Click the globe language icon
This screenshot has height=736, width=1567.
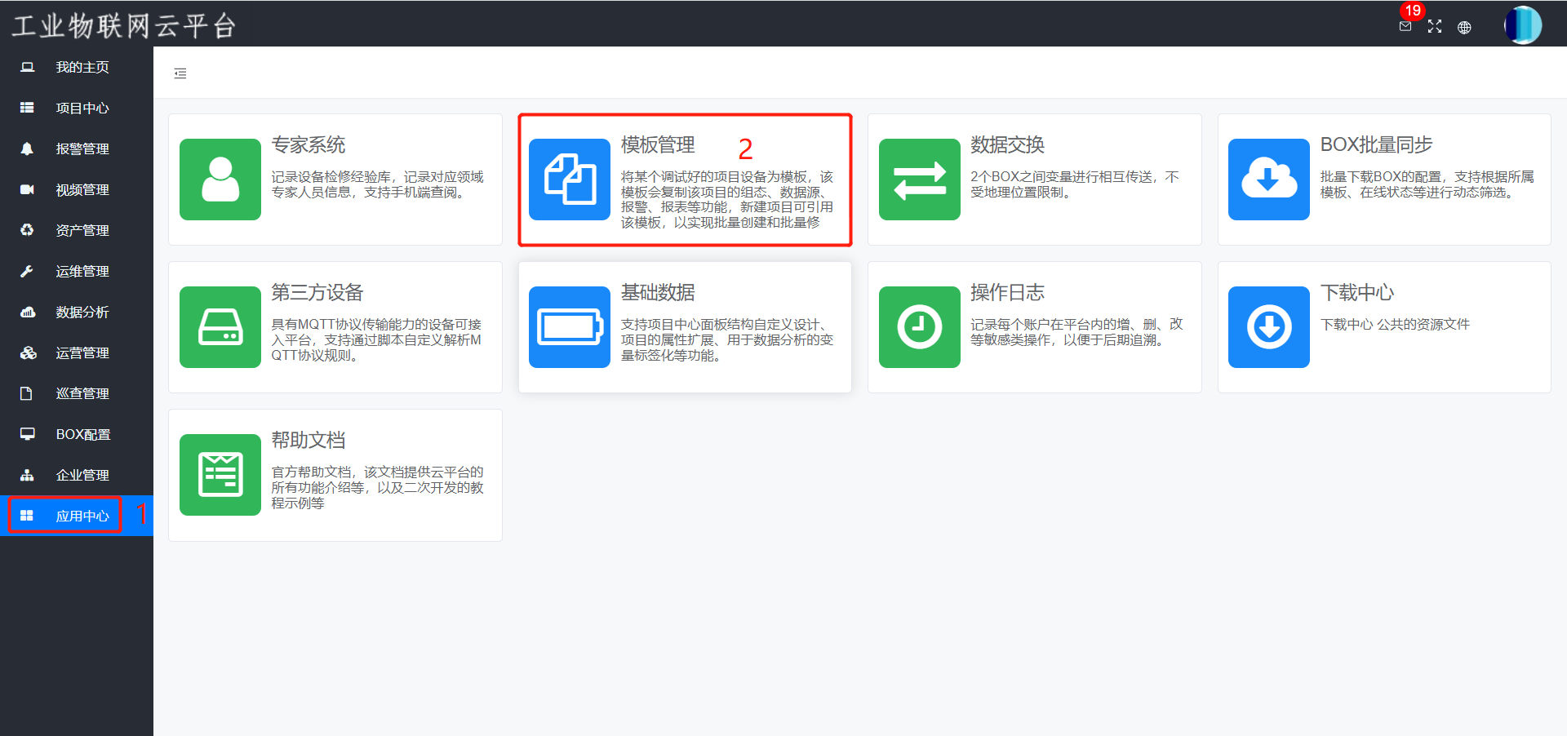click(1465, 27)
